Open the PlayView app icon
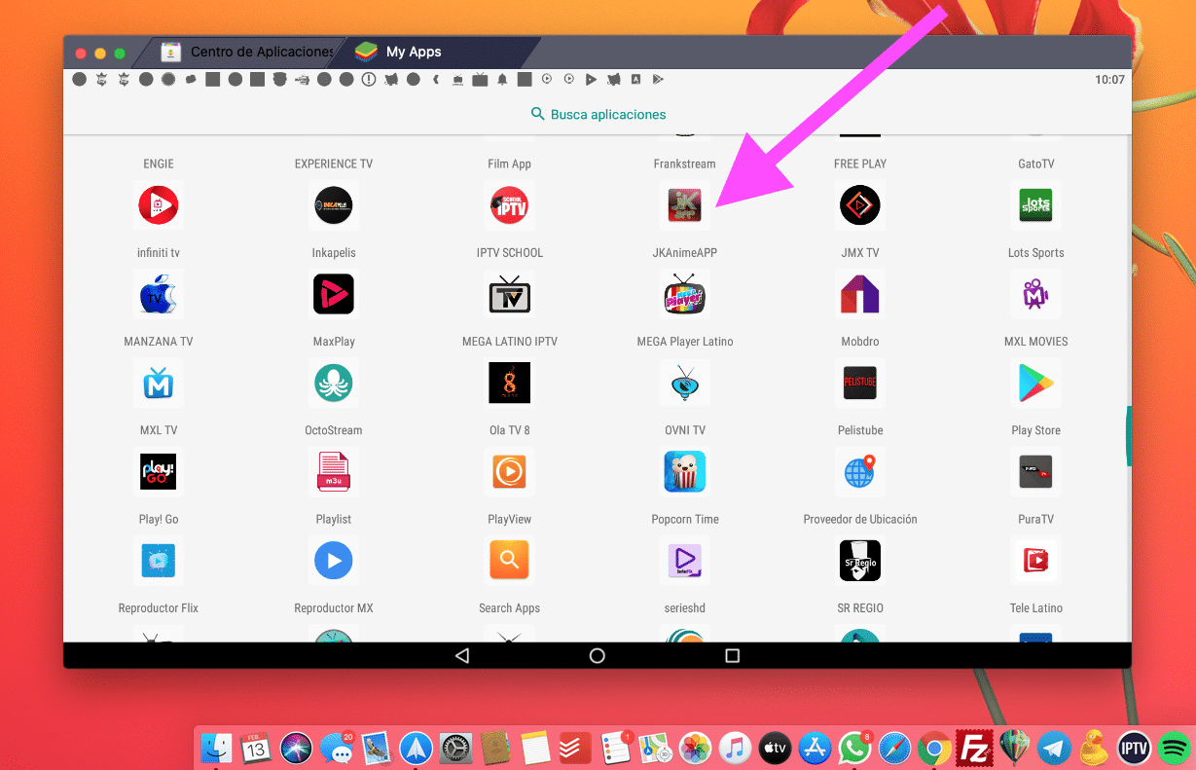1196x770 pixels. (x=509, y=471)
